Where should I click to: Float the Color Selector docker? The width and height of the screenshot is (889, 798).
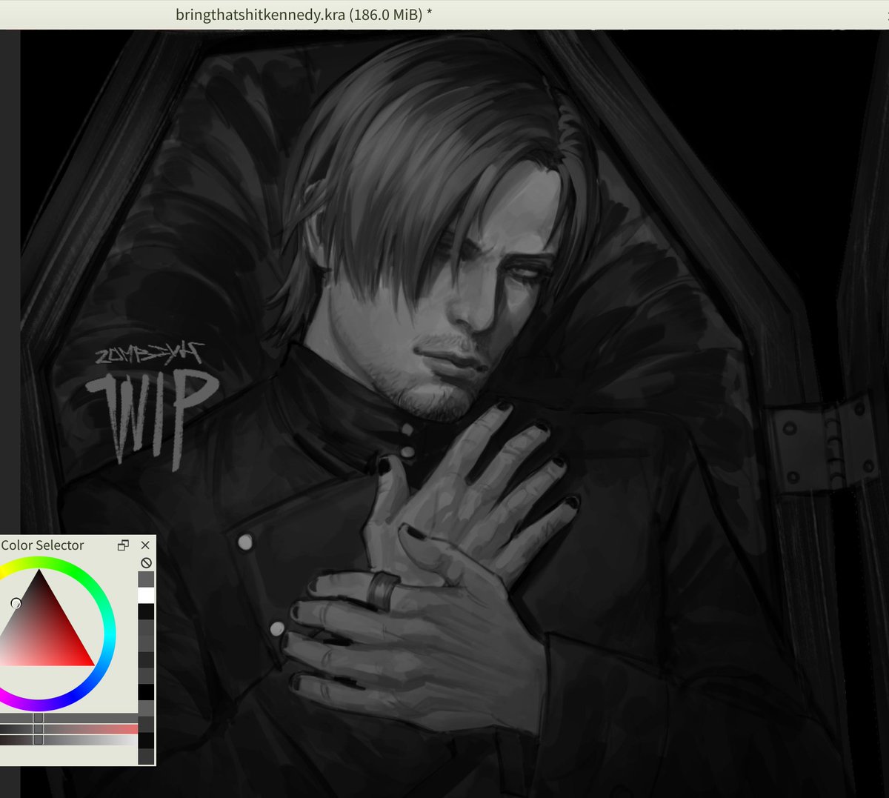point(123,545)
